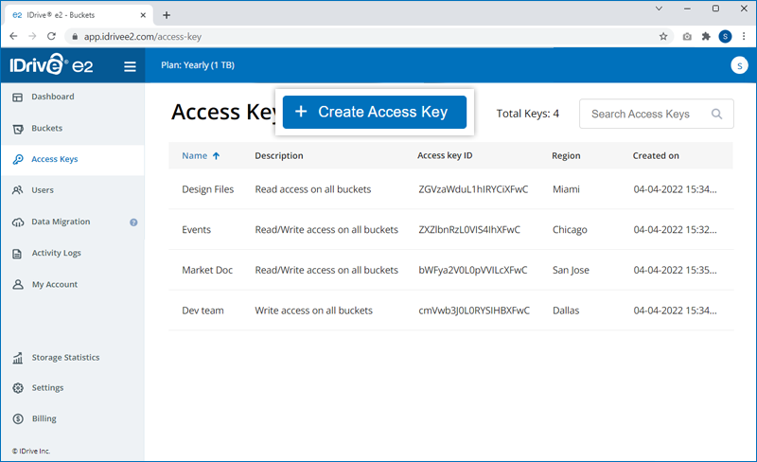Close the IDrive e2 Buckets tab

pyautogui.click(x=143, y=15)
